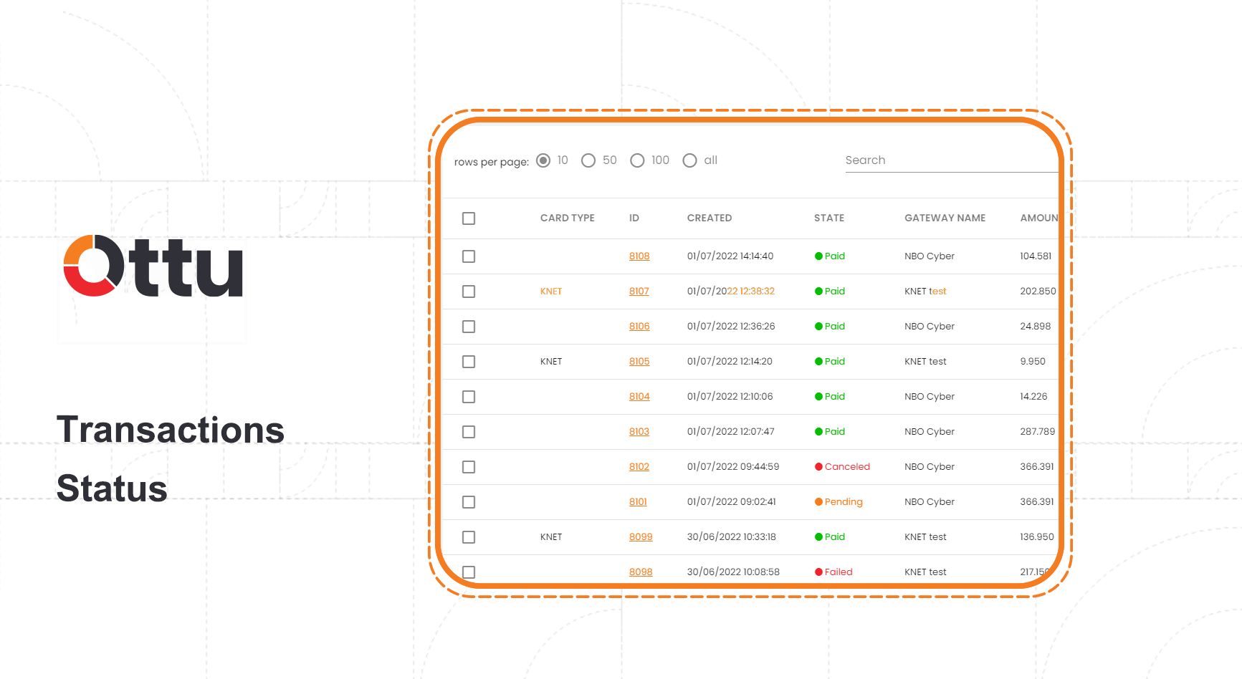The width and height of the screenshot is (1242, 679).
Task: Click the green Paid status dot for transaction 8108
Action: click(819, 256)
